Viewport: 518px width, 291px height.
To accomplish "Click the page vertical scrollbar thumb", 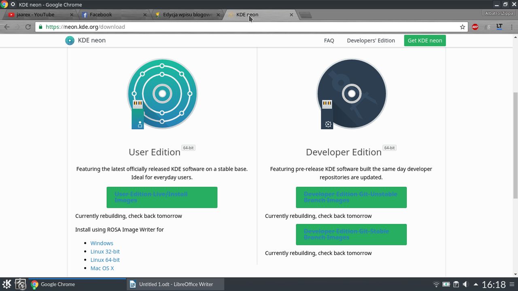I will 515,145.
